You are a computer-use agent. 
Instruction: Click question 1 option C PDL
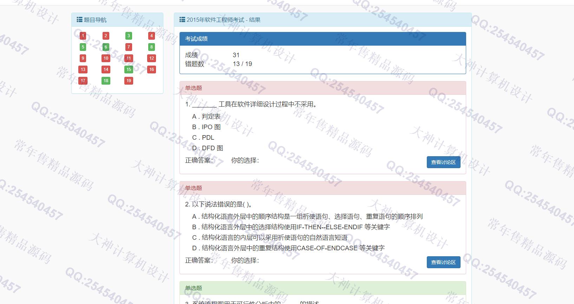[203, 138]
